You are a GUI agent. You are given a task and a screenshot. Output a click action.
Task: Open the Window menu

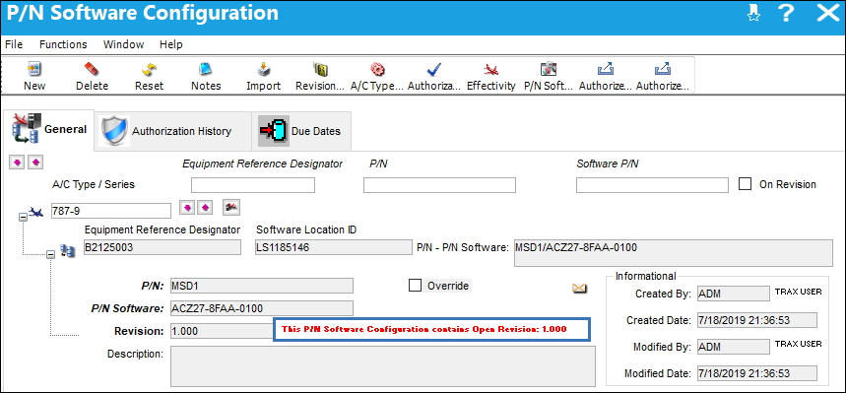click(x=123, y=44)
